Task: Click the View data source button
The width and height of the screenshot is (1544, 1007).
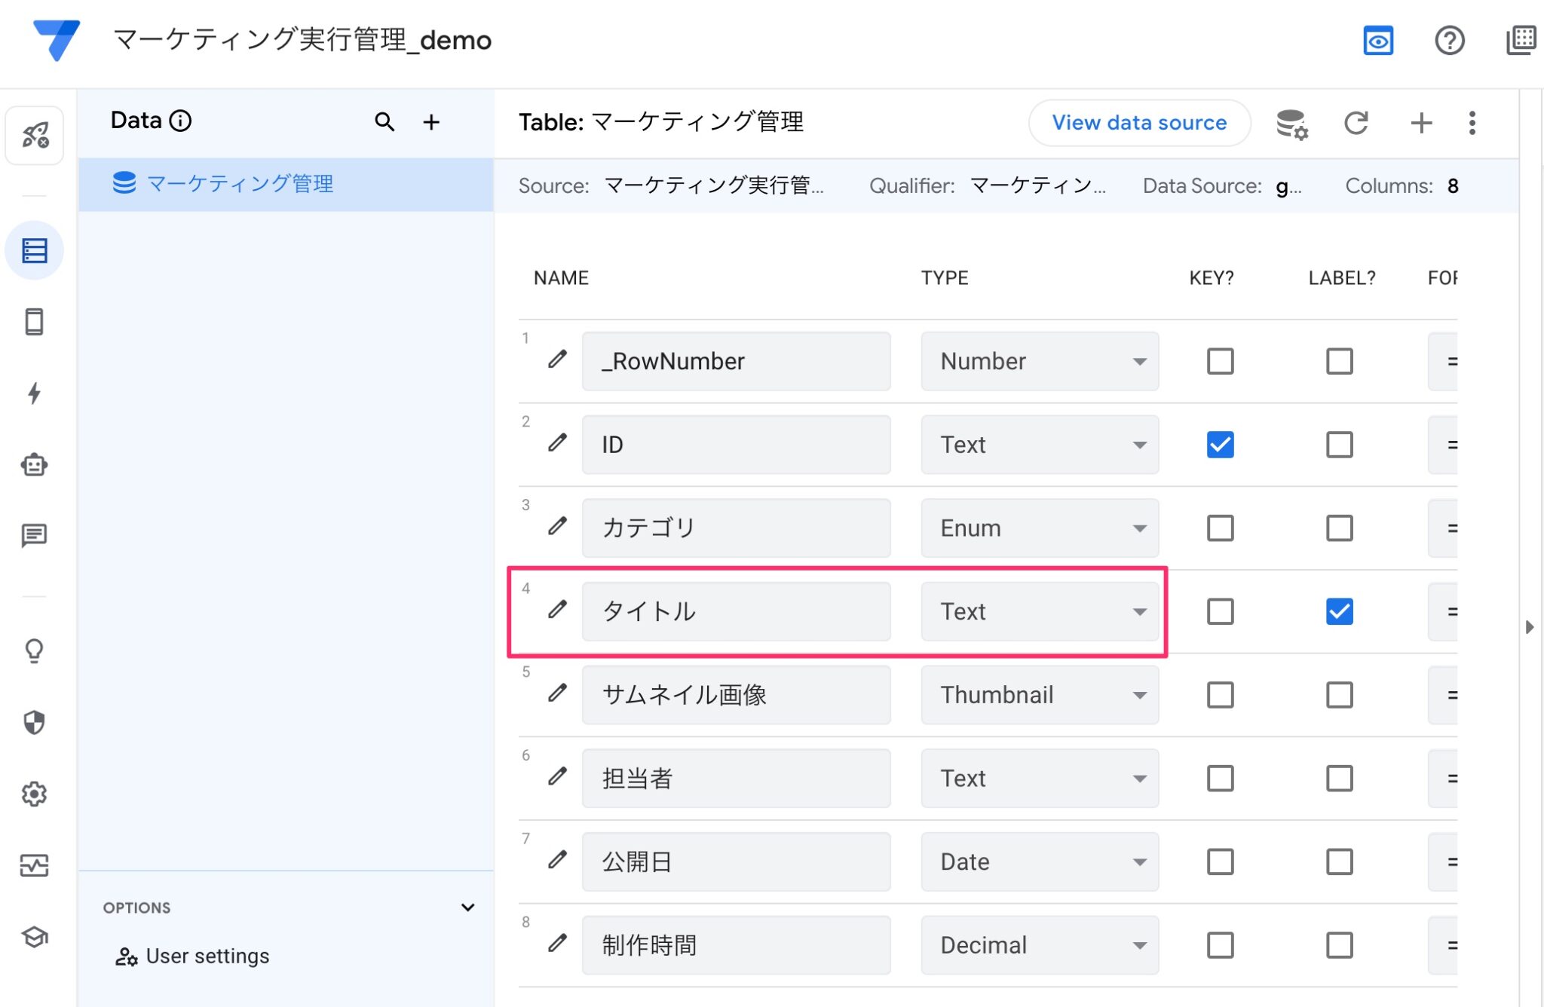Action: click(x=1139, y=122)
